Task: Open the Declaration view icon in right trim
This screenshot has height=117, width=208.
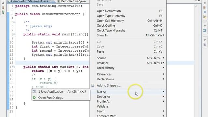Action: 205,17
